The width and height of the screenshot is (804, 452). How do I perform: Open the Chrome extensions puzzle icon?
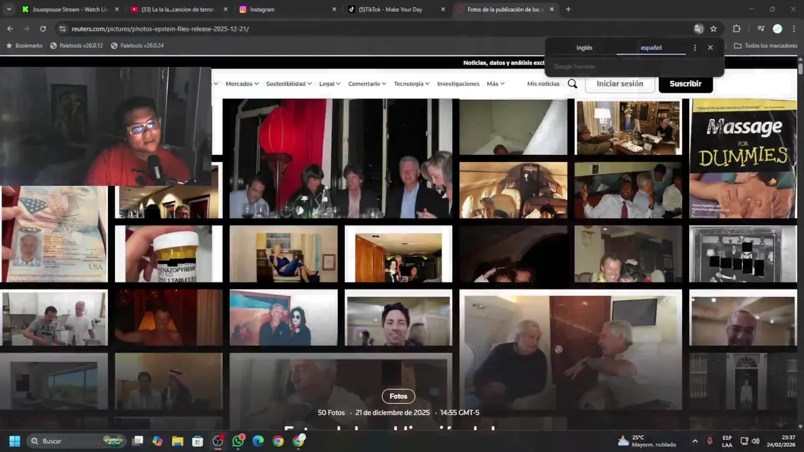click(x=737, y=29)
